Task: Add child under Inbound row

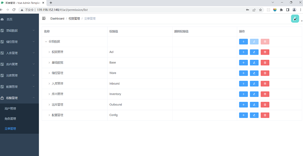Action: tap(243, 84)
